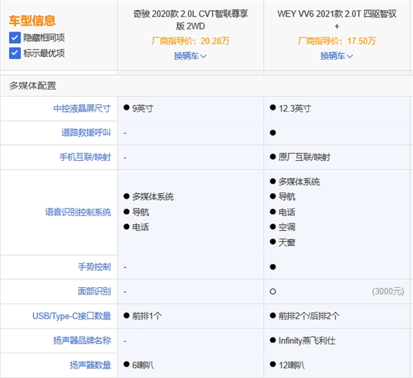
Task: Click the (3000元) option price
Action: point(388,291)
